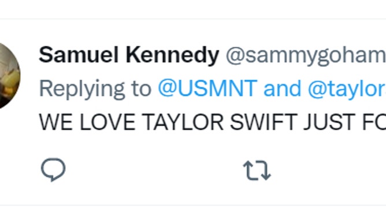The width and height of the screenshot is (386, 217).
Task: Click the blank area below the tweet's bottom divider
Action: coord(193,211)
